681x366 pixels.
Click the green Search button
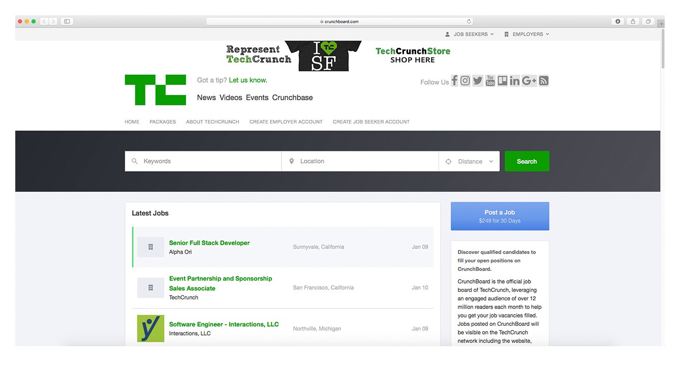pyautogui.click(x=527, y=161)
